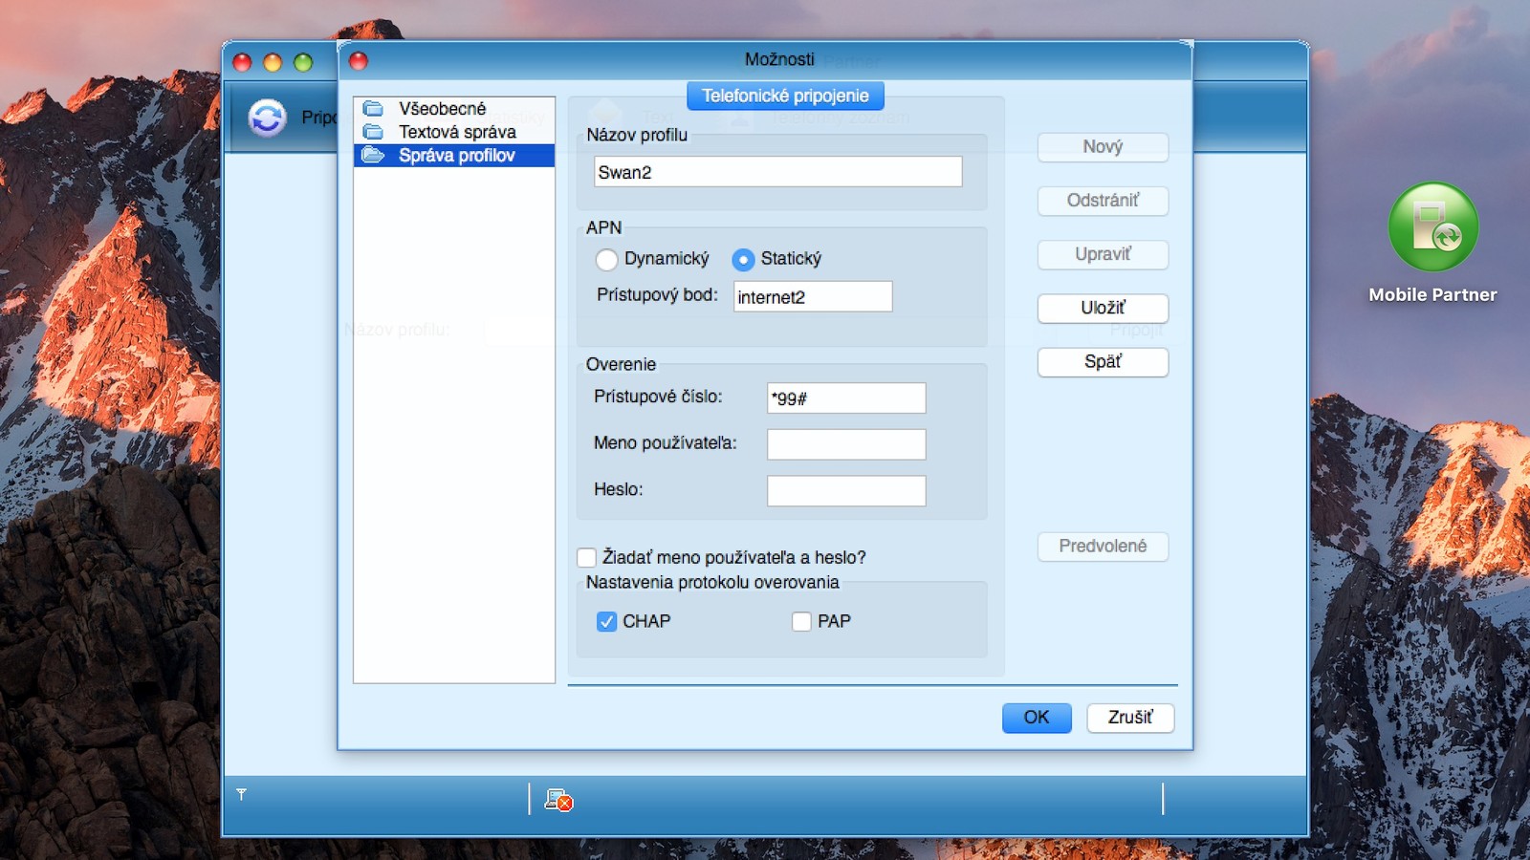Click the disconnected network status icon
This screenshot has height=860, width=1530.
click(558, 800)
